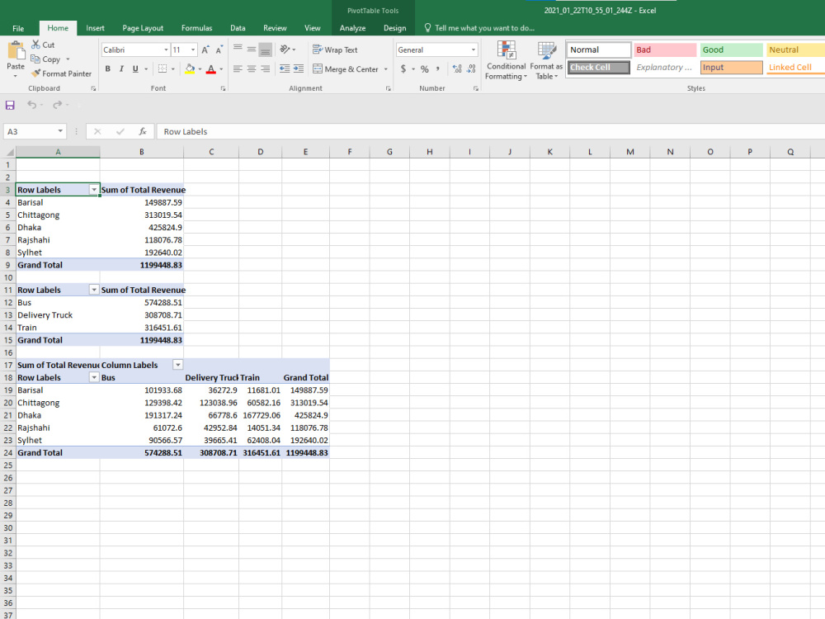Viewport: 825px width, 619px height.
Task: Click the Cut scissors icon
Action: click(35, 45)
